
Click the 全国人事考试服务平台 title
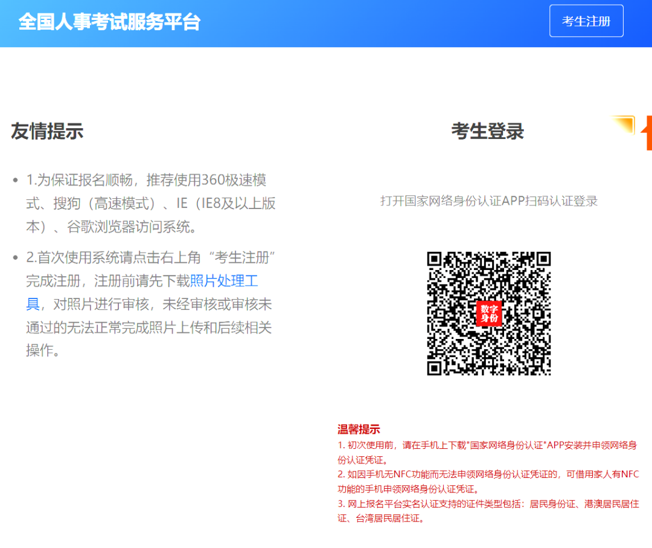coord(109,22)
